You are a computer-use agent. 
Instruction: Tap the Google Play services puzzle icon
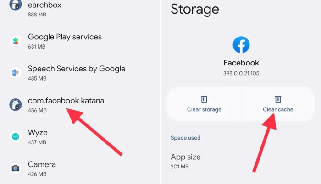click(x=15, y=41)
